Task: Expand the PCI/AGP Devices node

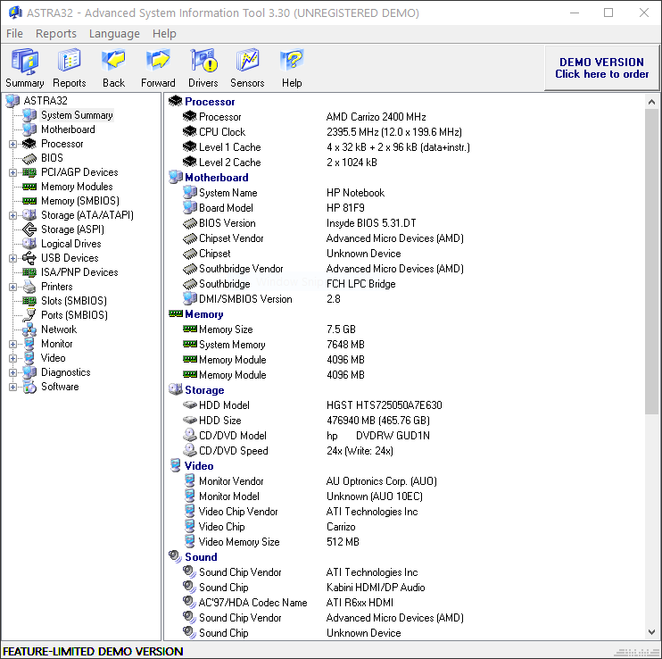Action: click(x=13, y=172)
